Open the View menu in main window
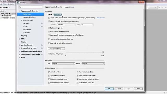 coord(5,4)
